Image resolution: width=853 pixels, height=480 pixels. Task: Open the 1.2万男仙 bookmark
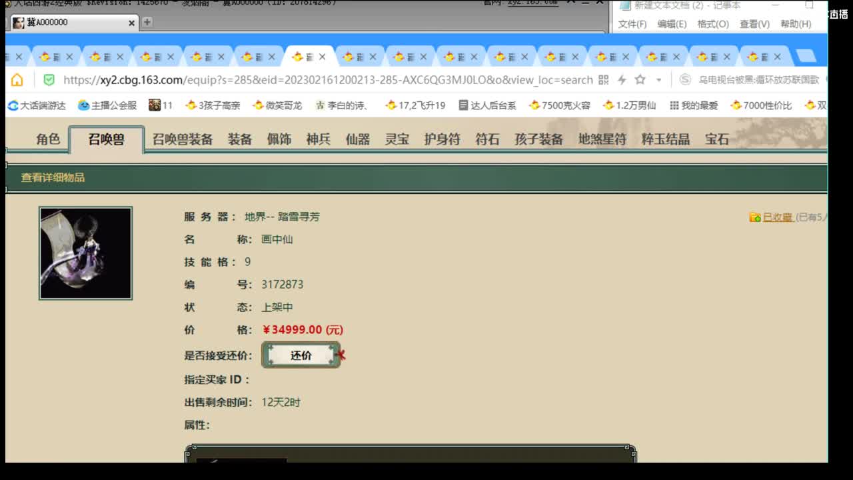(x=629, y=105)
